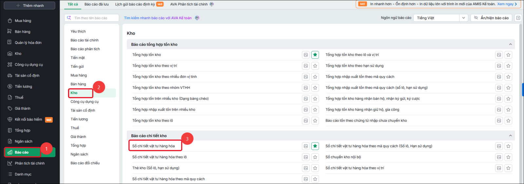Unfavorite the Tổng hợp tồn kho report star
Viewport: 524px width, 184px height.
[315, 55]
